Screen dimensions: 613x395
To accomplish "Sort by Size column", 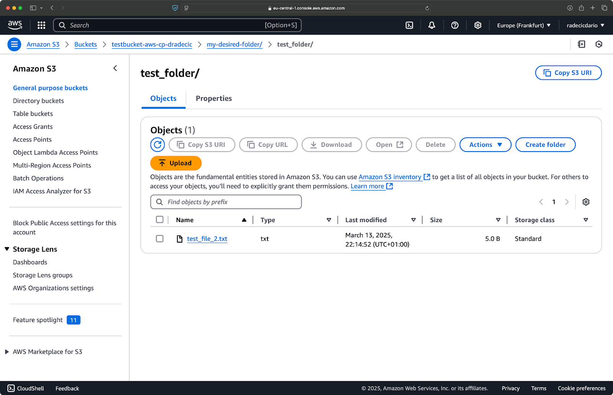I will pos(498,220).
